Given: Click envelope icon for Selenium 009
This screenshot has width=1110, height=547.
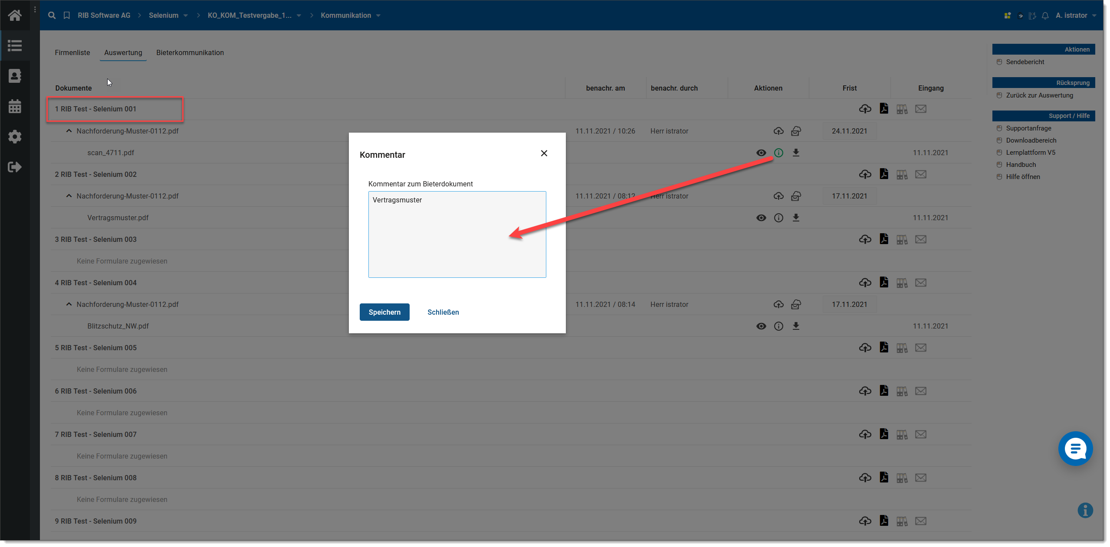Looking at the screenshot, I should (x=920, y=521).
